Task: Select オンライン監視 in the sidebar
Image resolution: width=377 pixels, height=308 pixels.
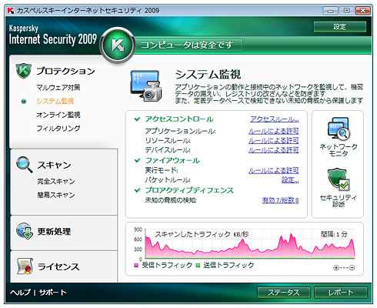Action: pos(58,115)
